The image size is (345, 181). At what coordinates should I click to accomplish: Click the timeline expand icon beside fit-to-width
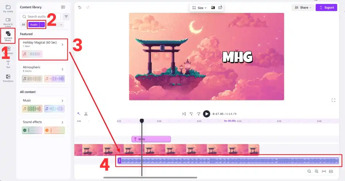point(331,171)
